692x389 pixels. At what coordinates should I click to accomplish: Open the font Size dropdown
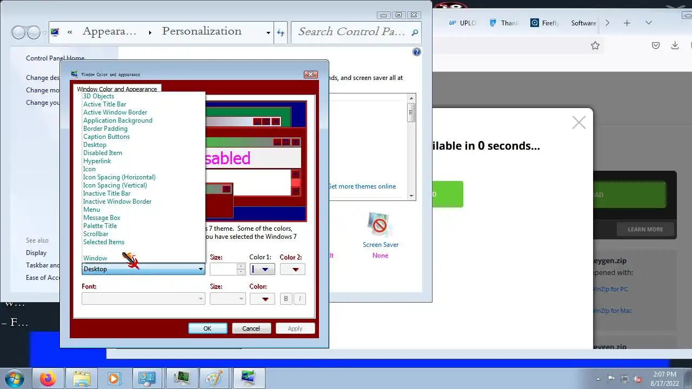tap(228, 298)
